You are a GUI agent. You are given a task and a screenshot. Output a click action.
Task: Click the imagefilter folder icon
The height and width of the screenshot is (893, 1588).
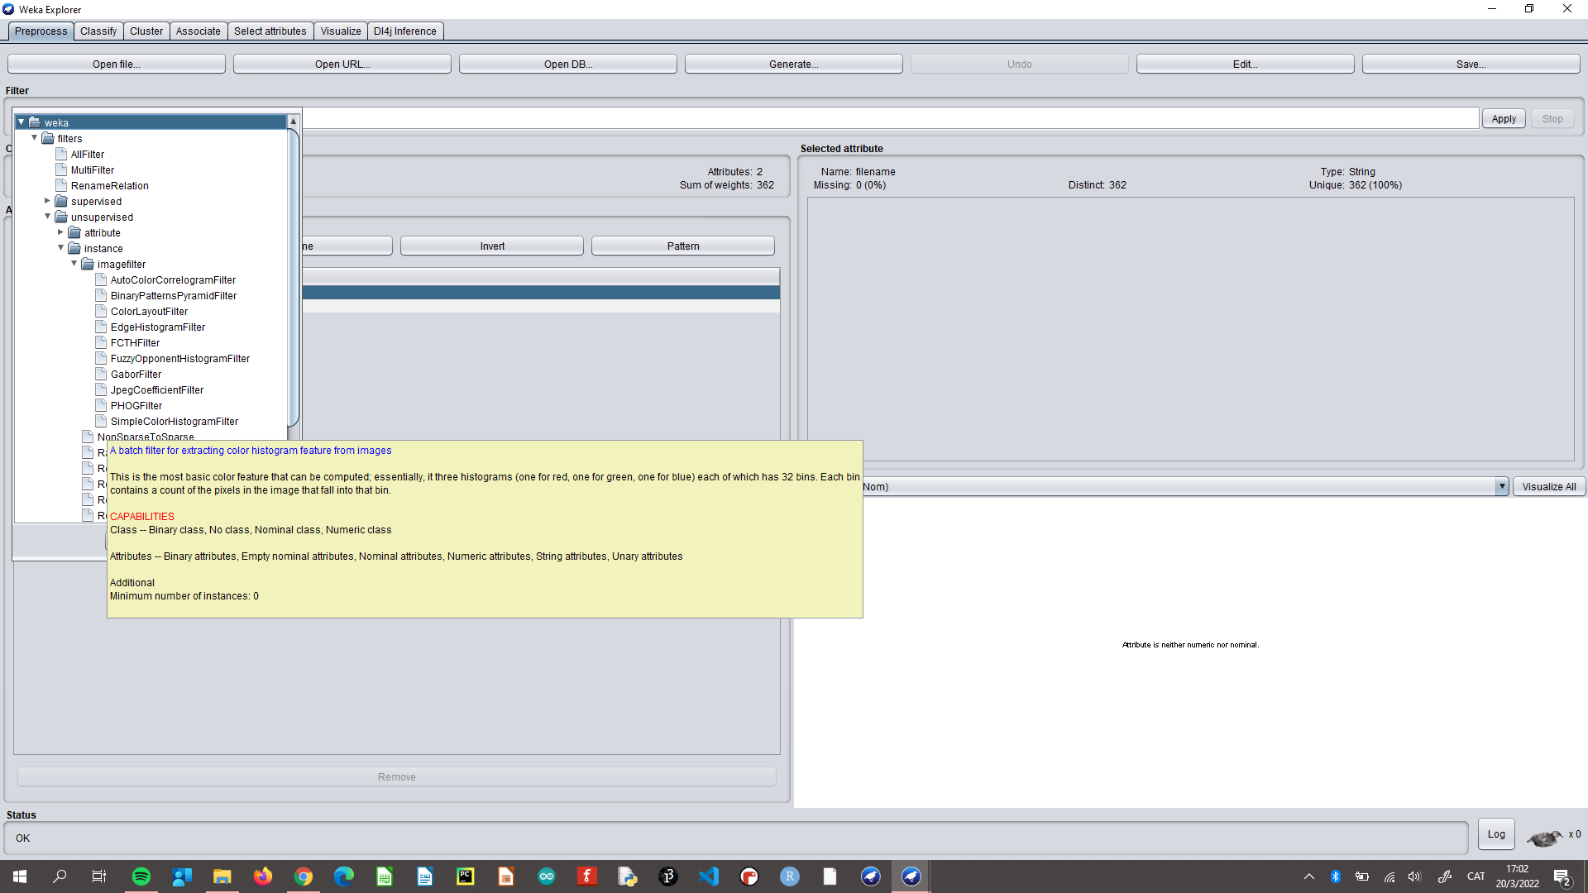click(x=88, y=265)
